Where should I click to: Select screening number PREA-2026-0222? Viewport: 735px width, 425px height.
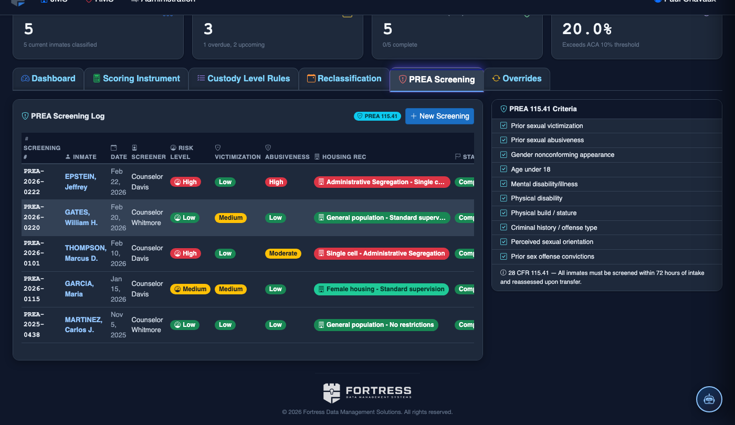[x=34, y=182]
